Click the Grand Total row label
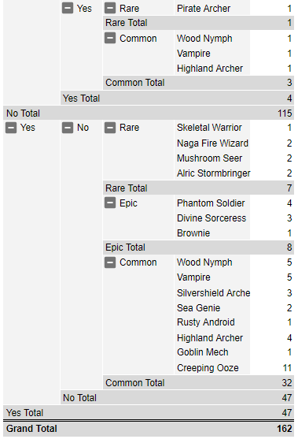Viewport: 298px width, 439px height. point(31,429)
